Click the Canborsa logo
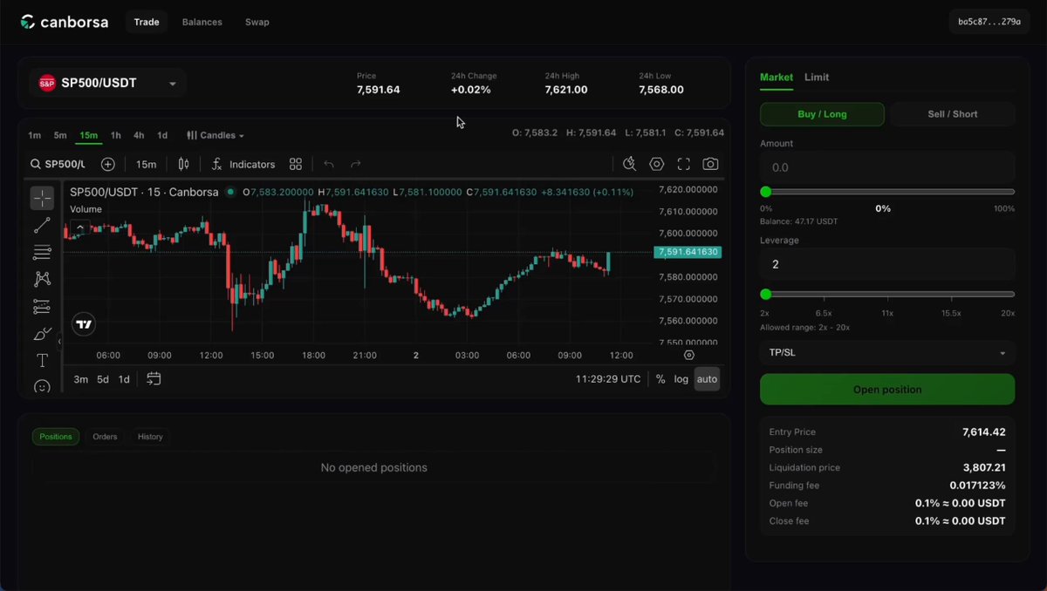This screenshot has height=591, width=1047. (65, 22)
